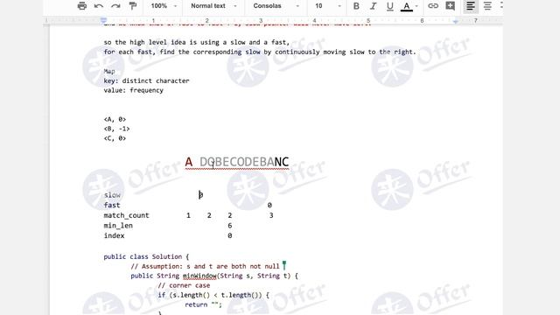Viewport: 560px width, 315px height.
Task: Toggle Underline formatting
Action: 389,6
